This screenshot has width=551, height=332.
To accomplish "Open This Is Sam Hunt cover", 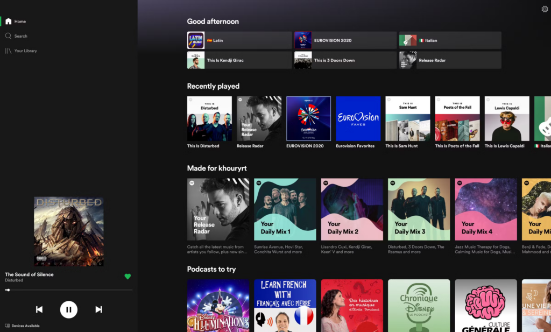I will [408, 118].
